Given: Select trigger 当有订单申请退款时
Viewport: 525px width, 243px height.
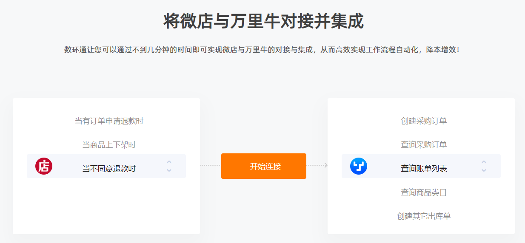Looking at the screenshot, I should click(x=109, y=121).
